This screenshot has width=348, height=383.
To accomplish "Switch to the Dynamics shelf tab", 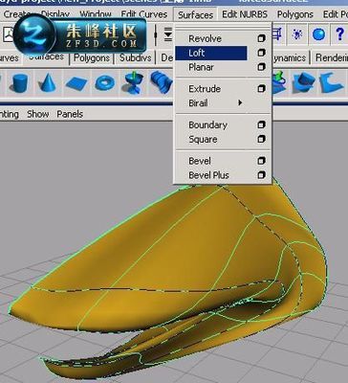I will (x=289, y=57).
